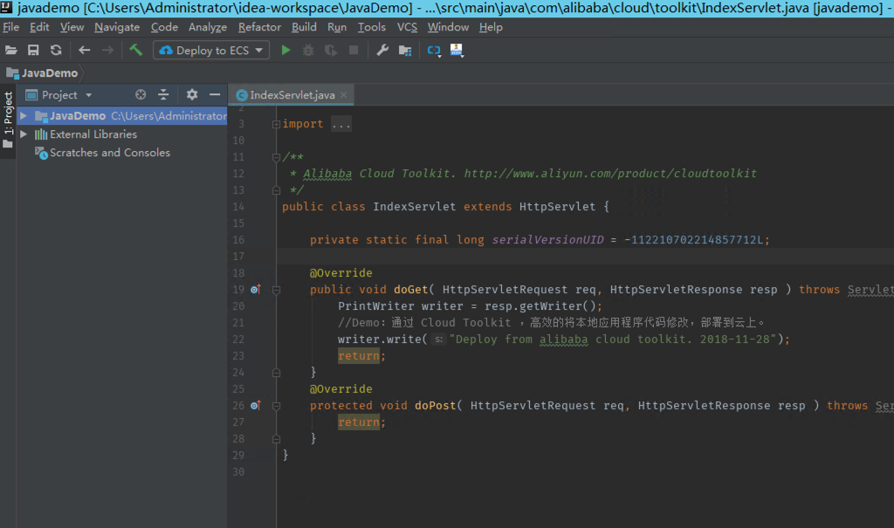Viewport: 894px width, 528px height.
Task: Collapse the doPost method fold at line 26
Action: (276, 406)
